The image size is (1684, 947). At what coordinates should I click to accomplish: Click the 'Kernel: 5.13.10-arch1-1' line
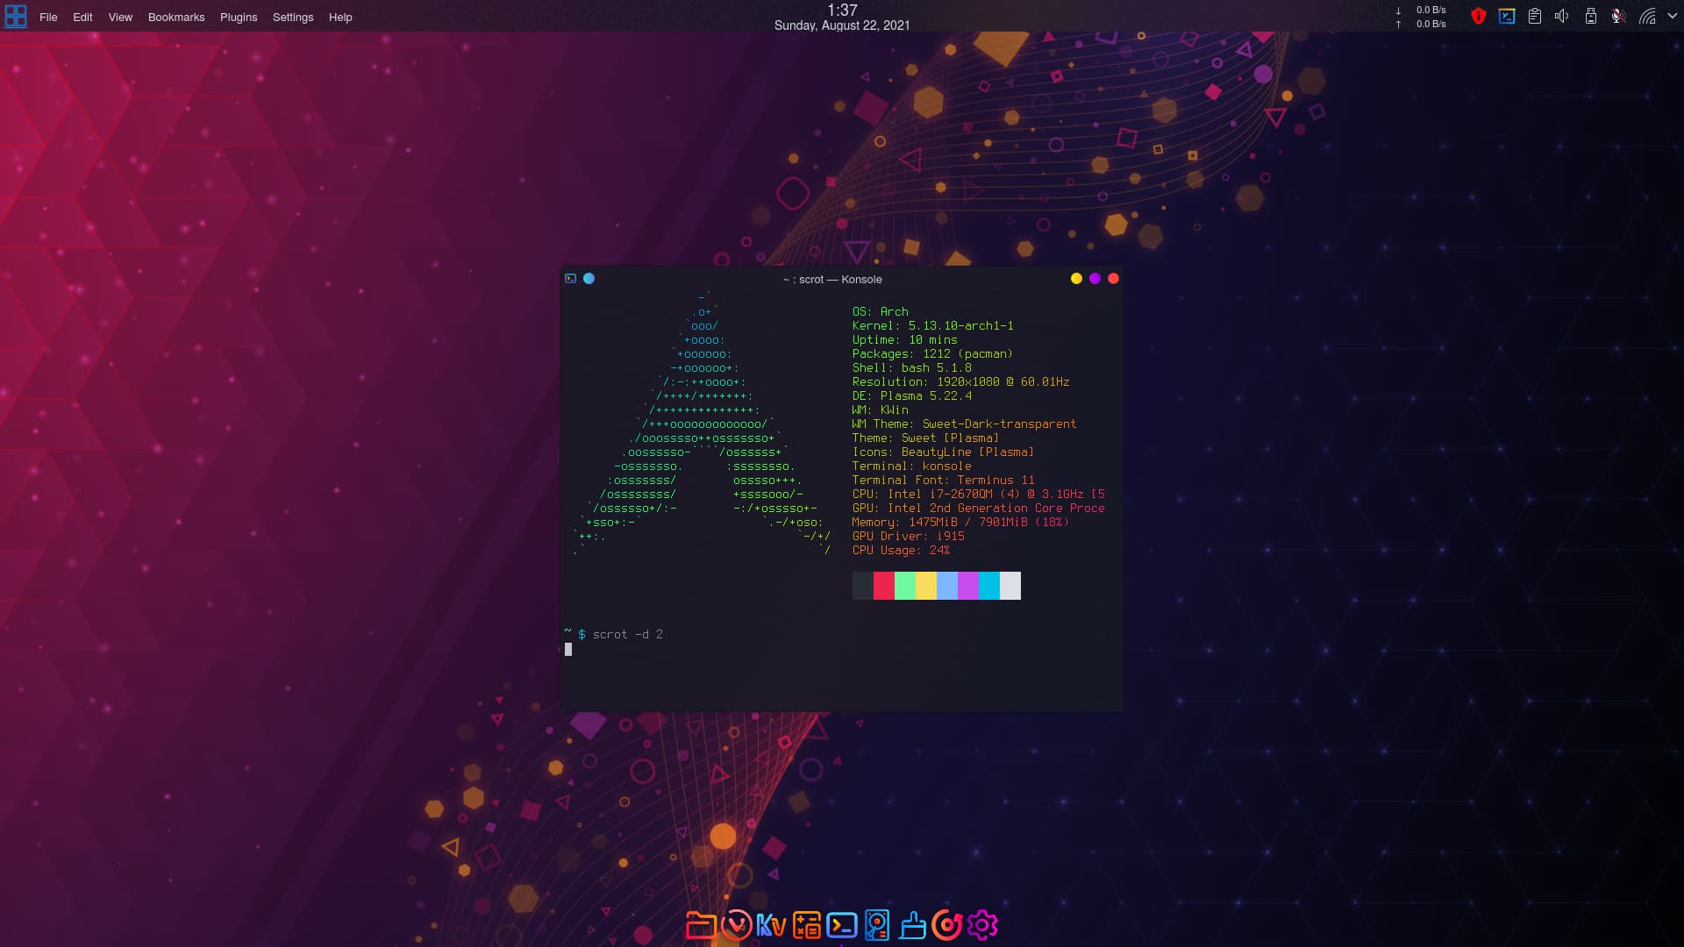(933, 325)
